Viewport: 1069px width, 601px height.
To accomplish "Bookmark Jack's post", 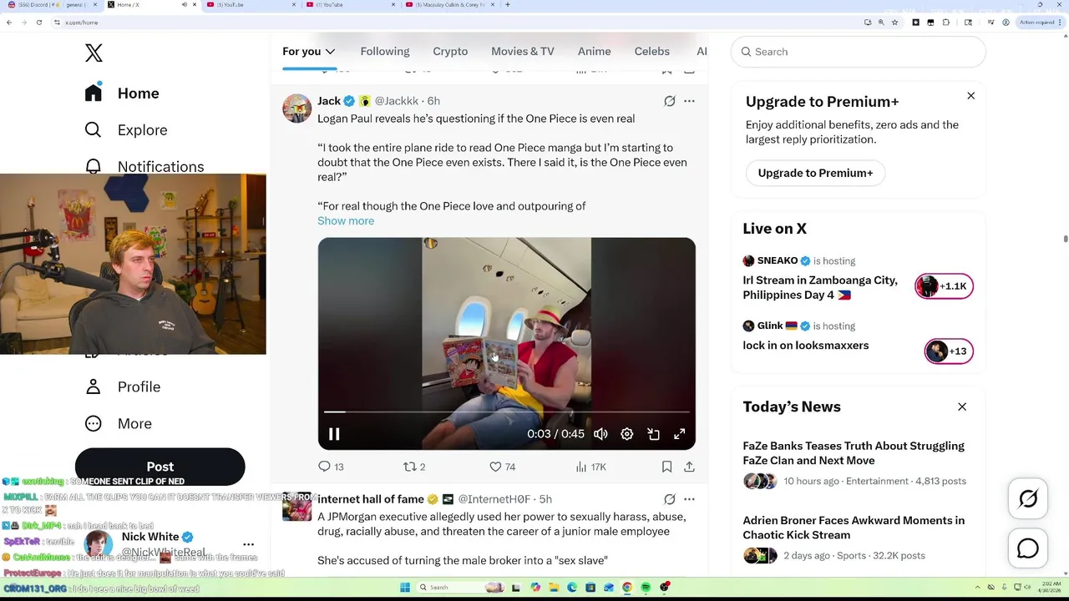I will (x=666, y=467).
